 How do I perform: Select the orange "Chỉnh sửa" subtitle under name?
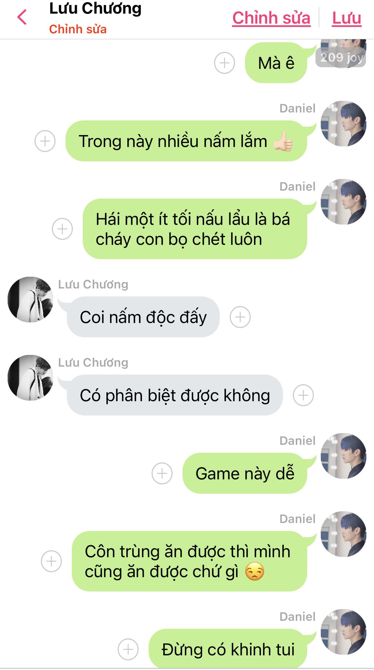(x=78, y=29)
